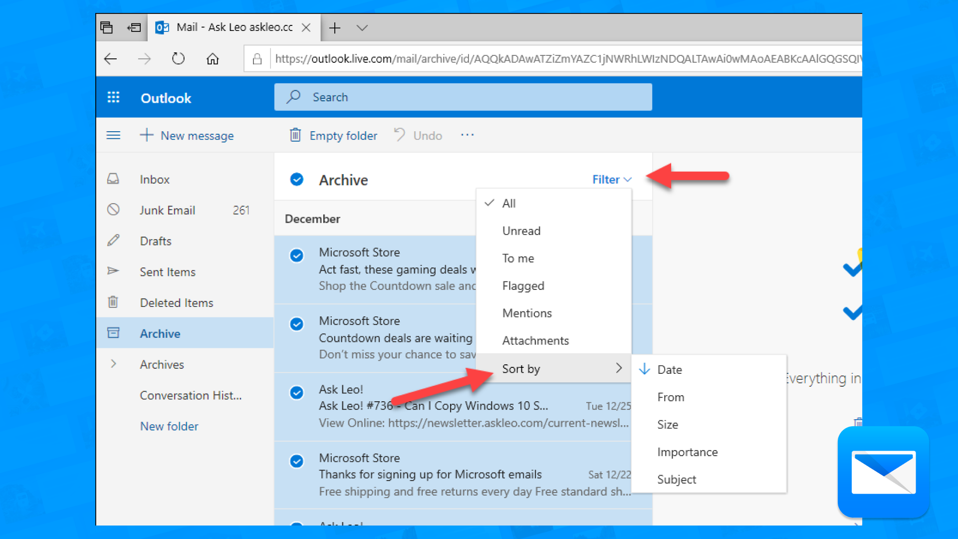Start a New message
Screen dimensions: 958x539
(x=187, y=135)
